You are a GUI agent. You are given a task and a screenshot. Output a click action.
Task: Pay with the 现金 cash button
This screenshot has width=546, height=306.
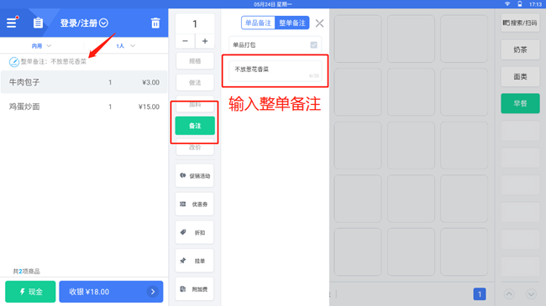30,292
